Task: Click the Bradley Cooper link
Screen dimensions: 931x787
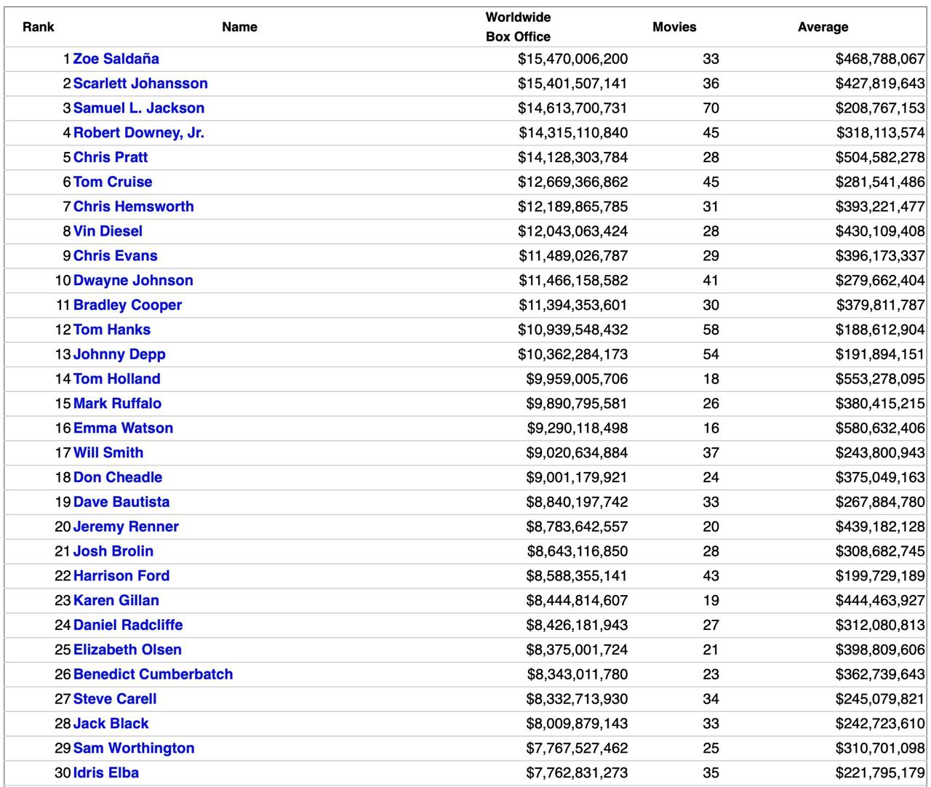Action: coord(127,305)
